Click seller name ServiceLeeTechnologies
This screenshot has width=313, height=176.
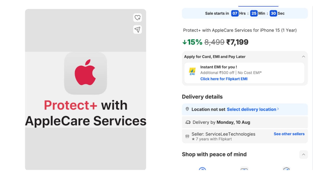pos(230,134)
